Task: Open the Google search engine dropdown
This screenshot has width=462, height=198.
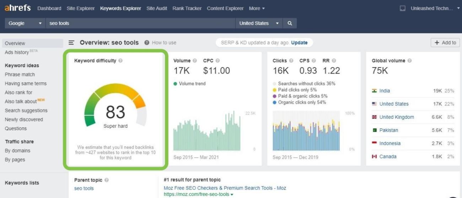Action: coord(25,23)
